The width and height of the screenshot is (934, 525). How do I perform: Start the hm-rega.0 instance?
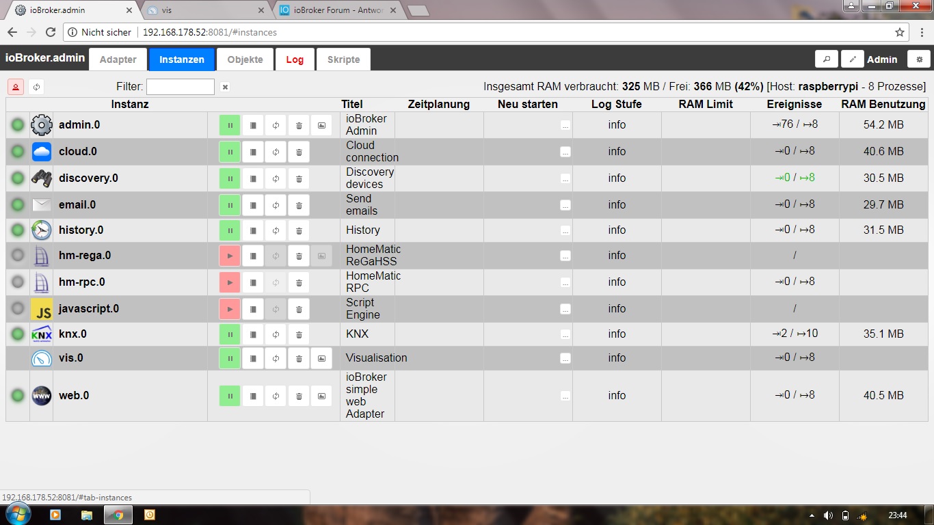[230, 256]
